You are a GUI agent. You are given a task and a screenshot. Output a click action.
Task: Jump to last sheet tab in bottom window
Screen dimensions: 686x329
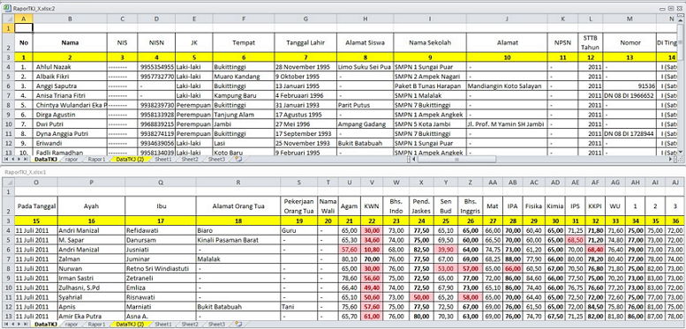(26, 325)
